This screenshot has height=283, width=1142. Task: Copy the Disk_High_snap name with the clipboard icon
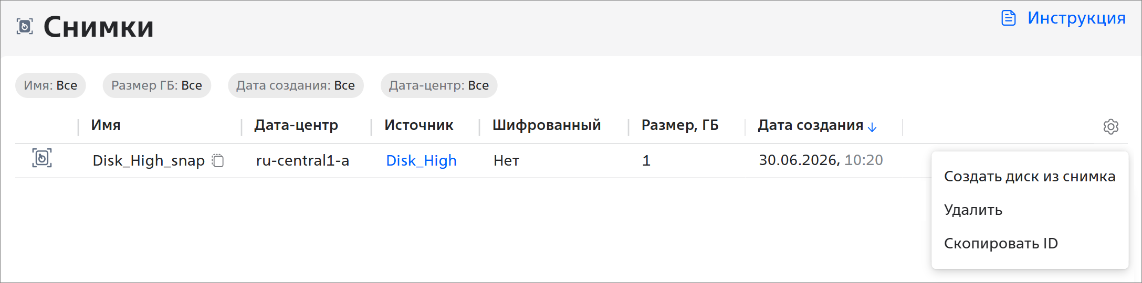point(218,160)
